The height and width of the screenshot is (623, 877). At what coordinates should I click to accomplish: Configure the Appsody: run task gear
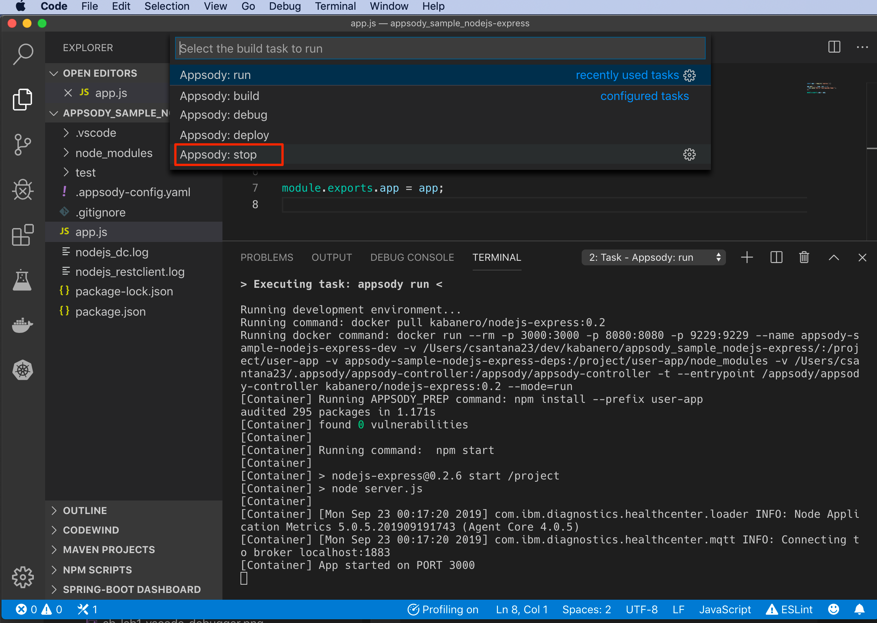point(690,75)
